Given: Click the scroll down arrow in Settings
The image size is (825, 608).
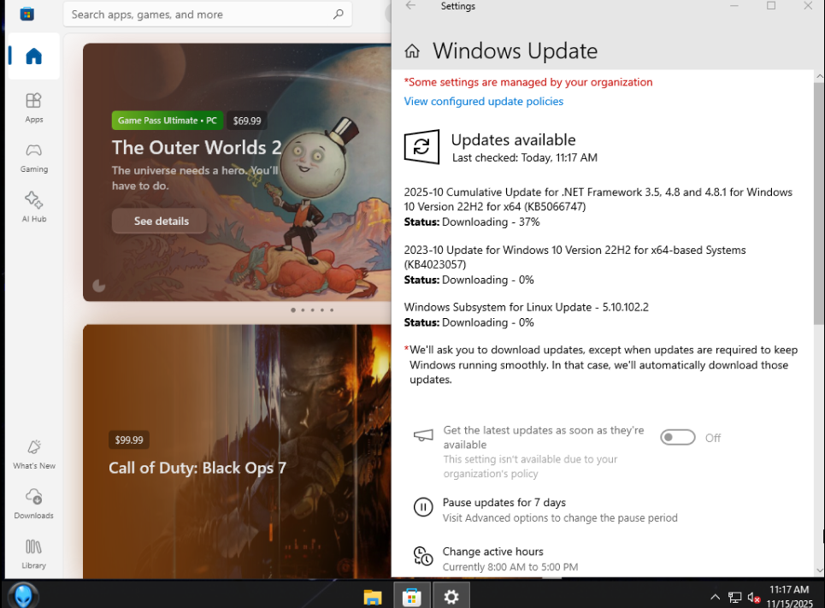Looking at the screenshot, I should [x=819, y=570].
